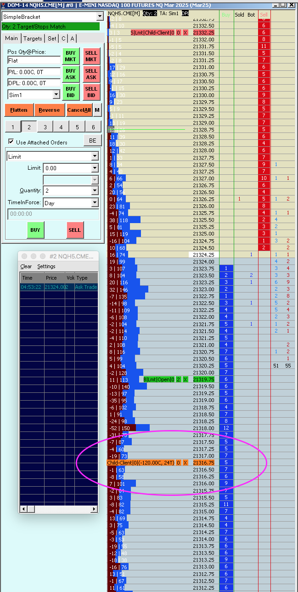298x592 pixels.
Task: Enable Use Attached Orders checkbox
Action: pos(11,142)
